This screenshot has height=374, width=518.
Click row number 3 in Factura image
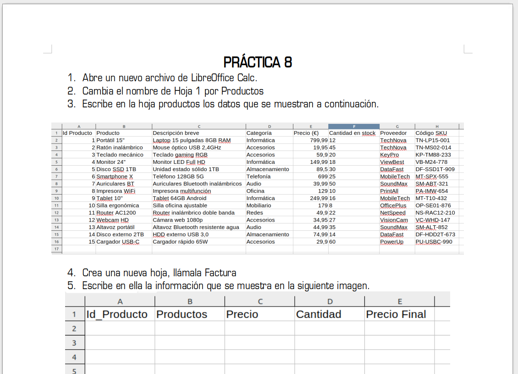[x=74, y=343]
